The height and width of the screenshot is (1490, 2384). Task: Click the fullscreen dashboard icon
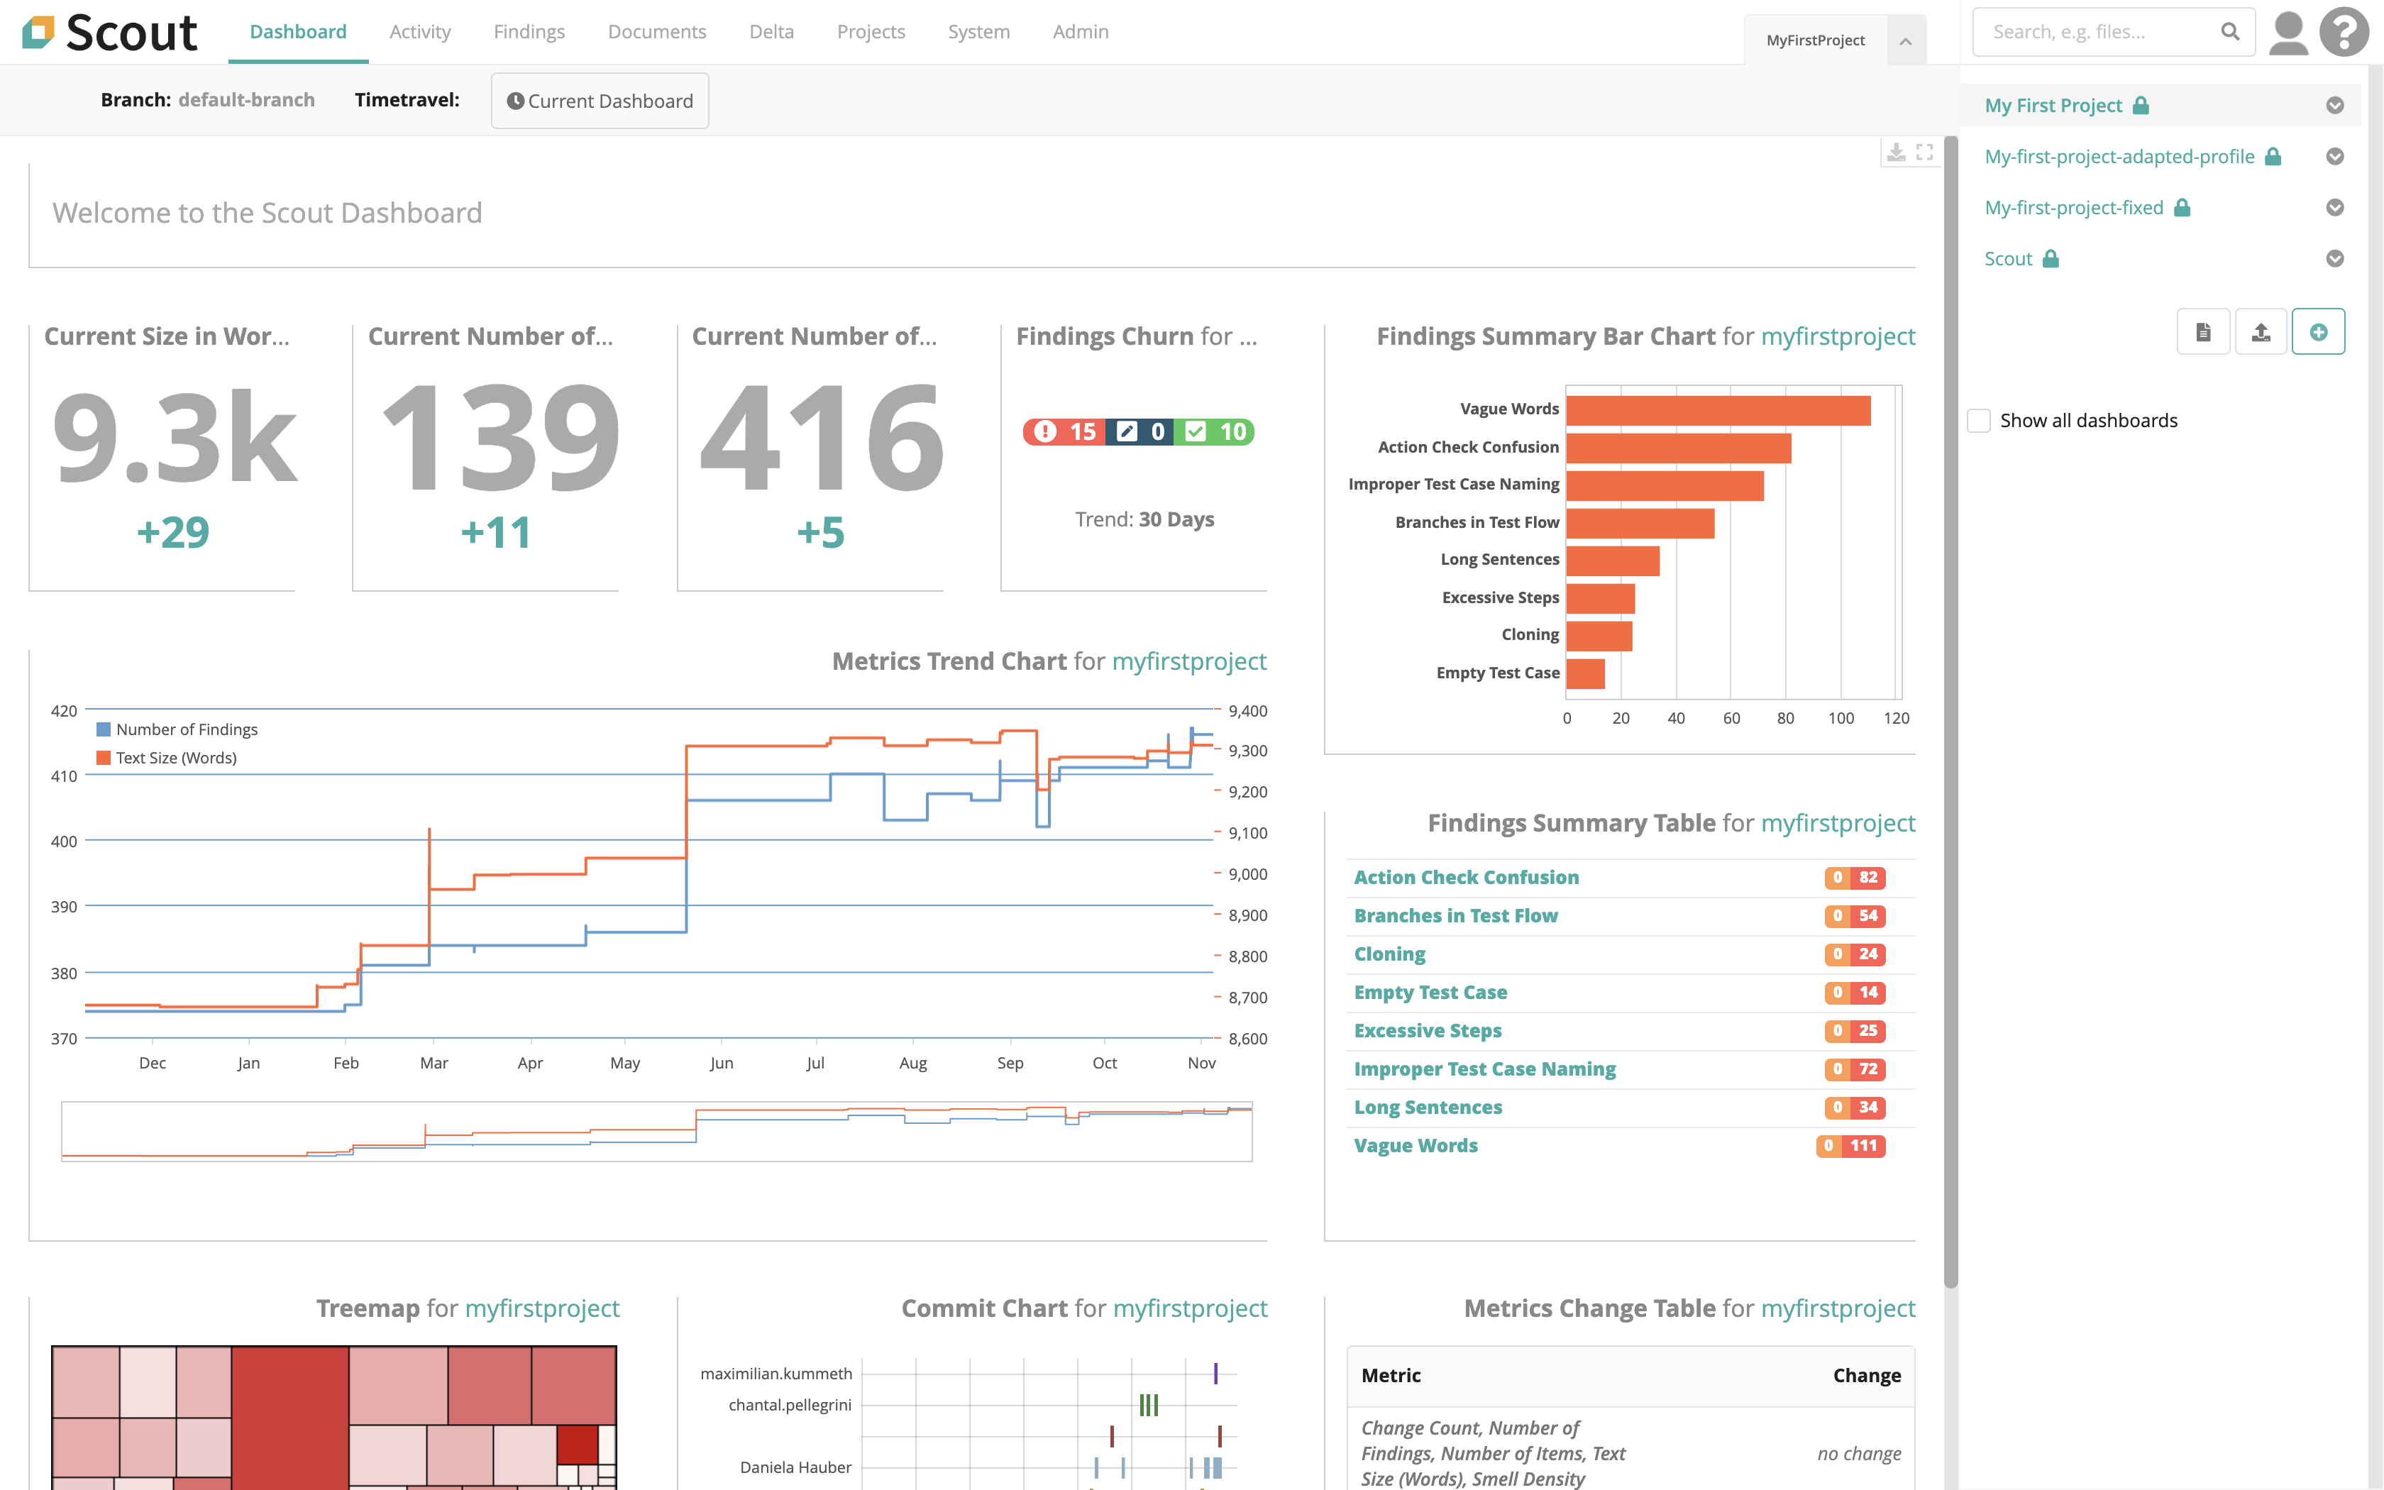tap(1924, 152)
